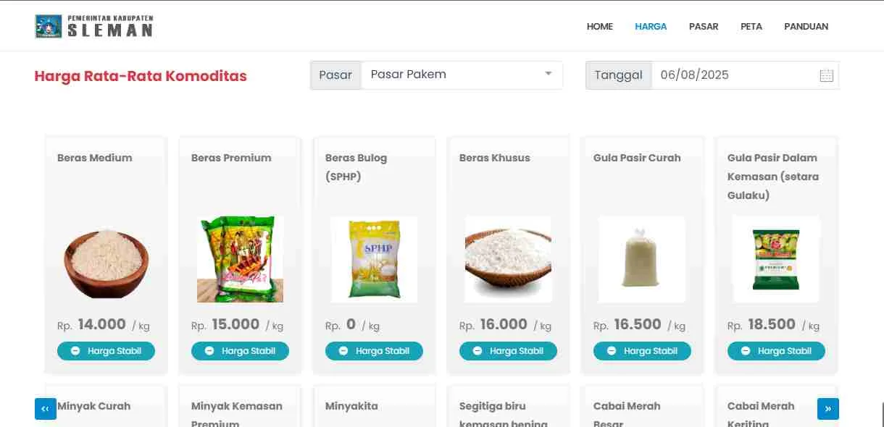Open the PETA page from the navigation

click(751, 26)
